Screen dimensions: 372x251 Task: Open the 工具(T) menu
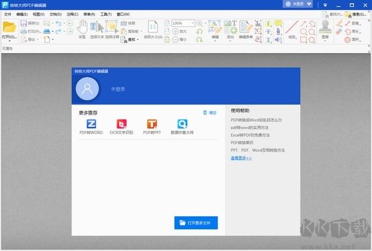point(105,14)
